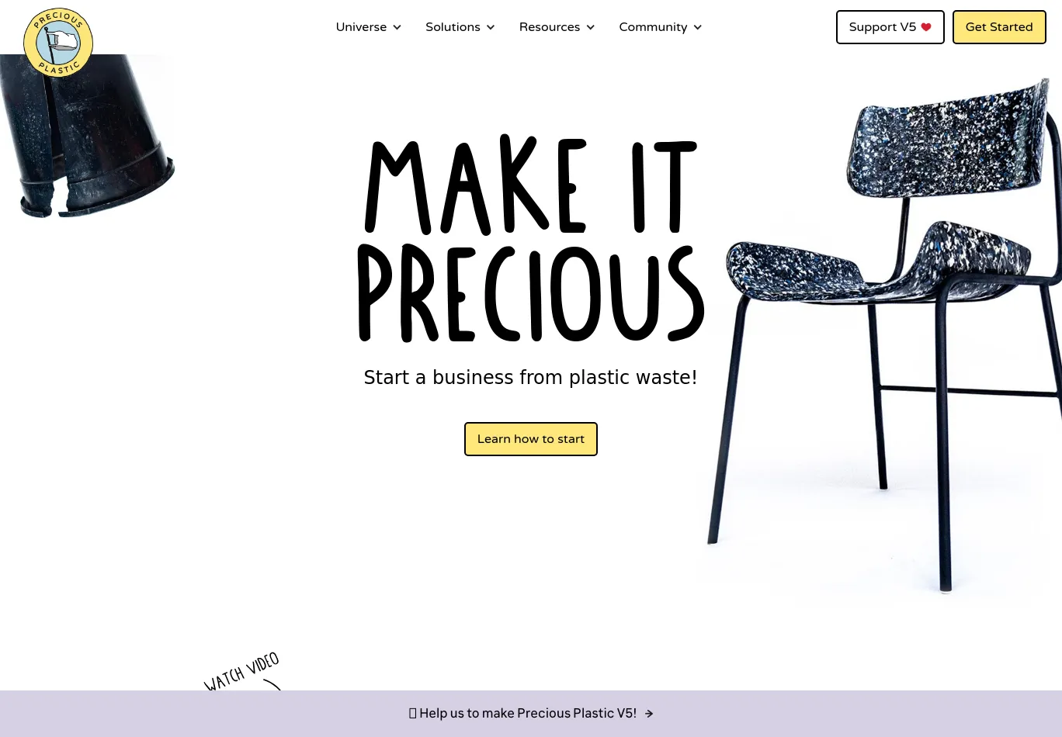
Task: Open the Universe menu
Action: tap(369, 27)
